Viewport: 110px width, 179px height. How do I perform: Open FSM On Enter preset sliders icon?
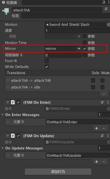pos(102,102)
